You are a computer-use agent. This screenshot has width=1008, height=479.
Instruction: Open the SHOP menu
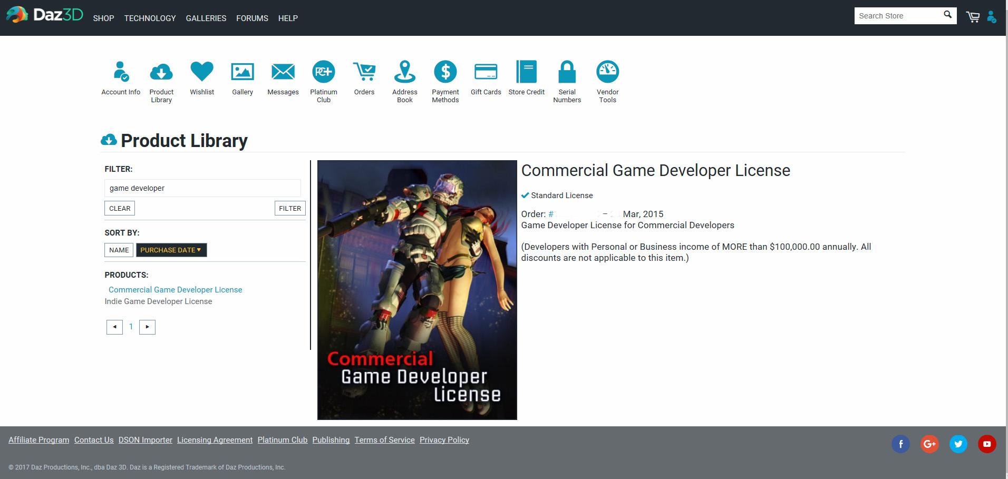(103, 18)
